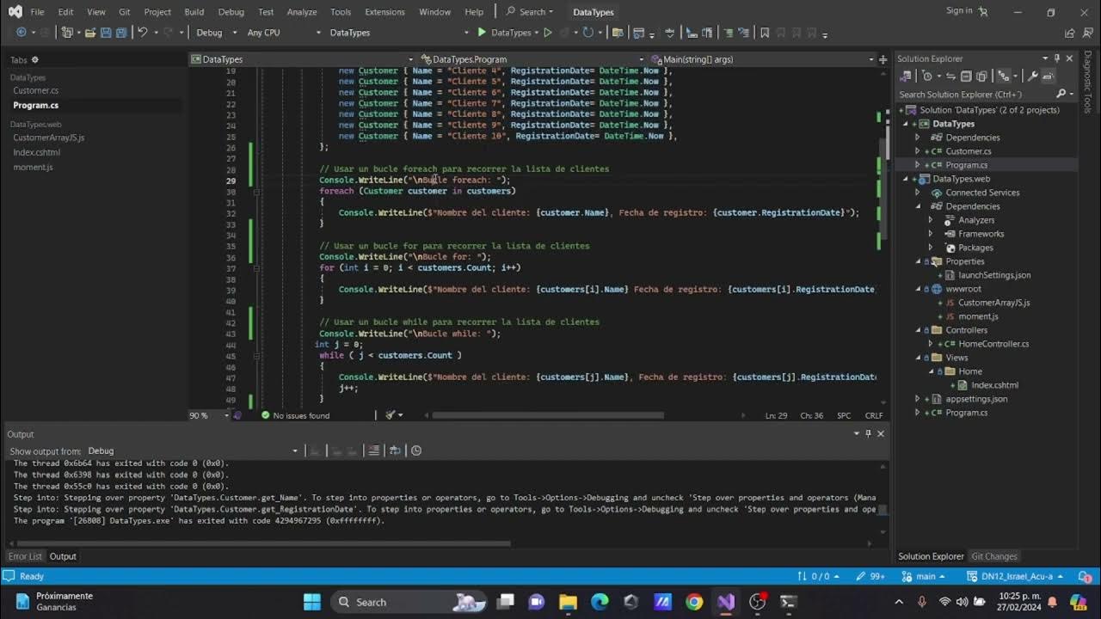This screenshot has width=1101, height=619.
Task: Open File Explorer from the taskbar
Action: (x=568, y=602)
